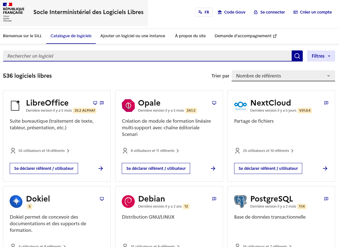Click the Opale logo icon
Image resolution: width=339 pixels, height=247 pixels.
pos(128,106)
